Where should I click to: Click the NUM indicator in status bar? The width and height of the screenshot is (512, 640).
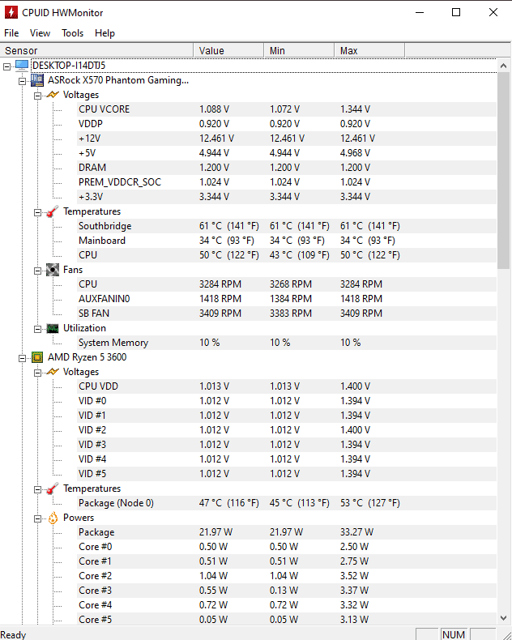coord(454,634)
